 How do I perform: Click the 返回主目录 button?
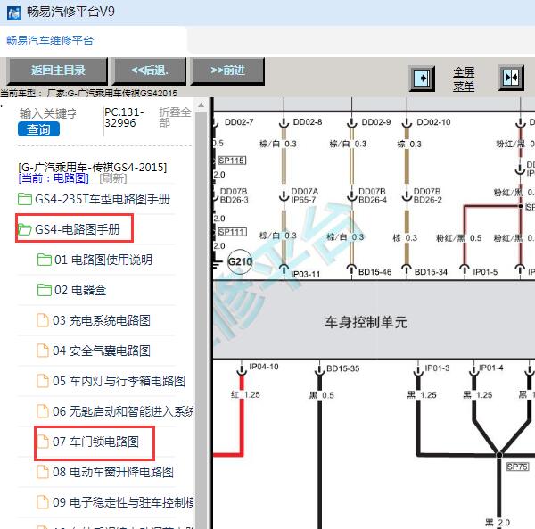(57, 70)
